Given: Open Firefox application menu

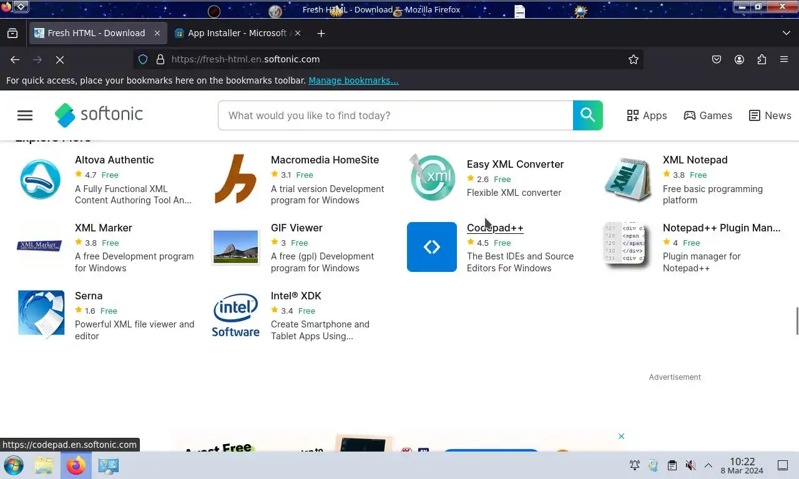Looking at the screenshot, I should pyautogui.click(x=784, y=59).
